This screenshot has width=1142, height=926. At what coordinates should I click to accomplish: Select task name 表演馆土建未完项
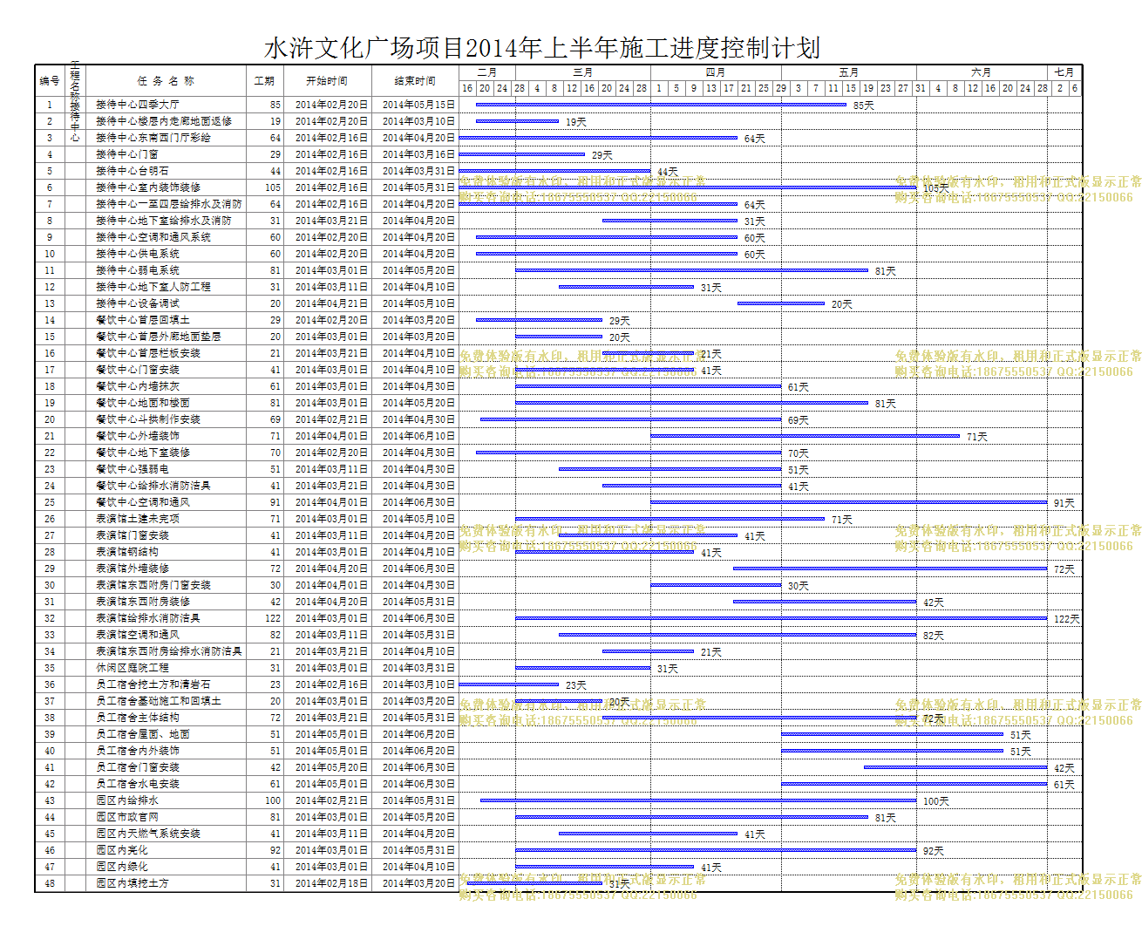[138, 519]
